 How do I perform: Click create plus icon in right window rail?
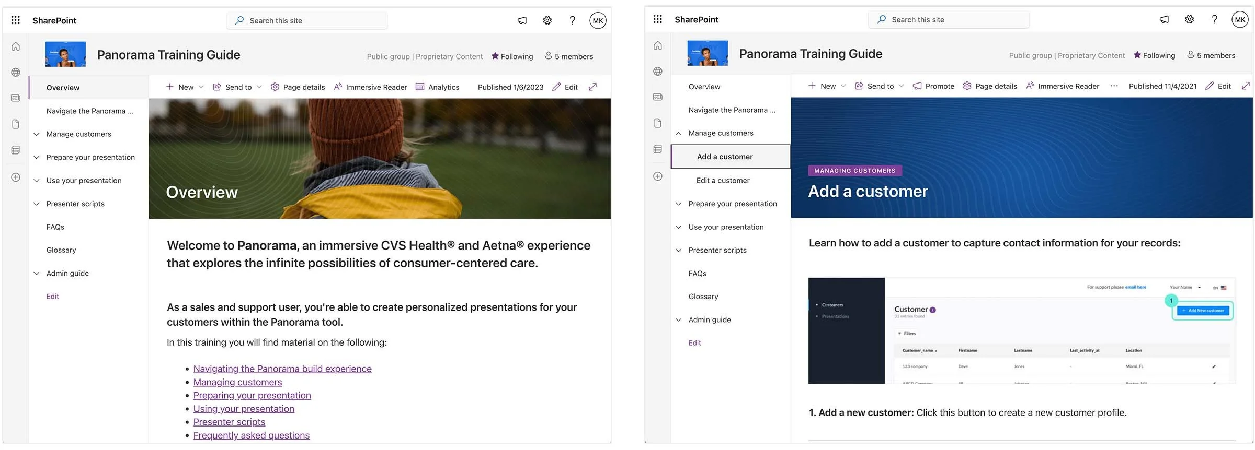pyautogui.click(x=658, y=176)
